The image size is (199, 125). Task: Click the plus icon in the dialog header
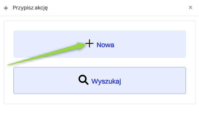pyautogui.click(x=6, y=8)
